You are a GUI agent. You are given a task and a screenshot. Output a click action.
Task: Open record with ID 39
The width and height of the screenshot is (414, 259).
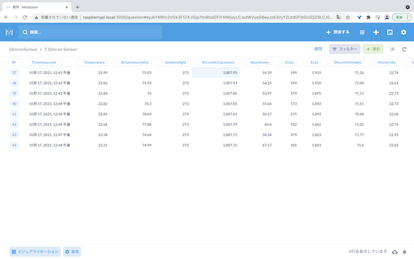14,93
